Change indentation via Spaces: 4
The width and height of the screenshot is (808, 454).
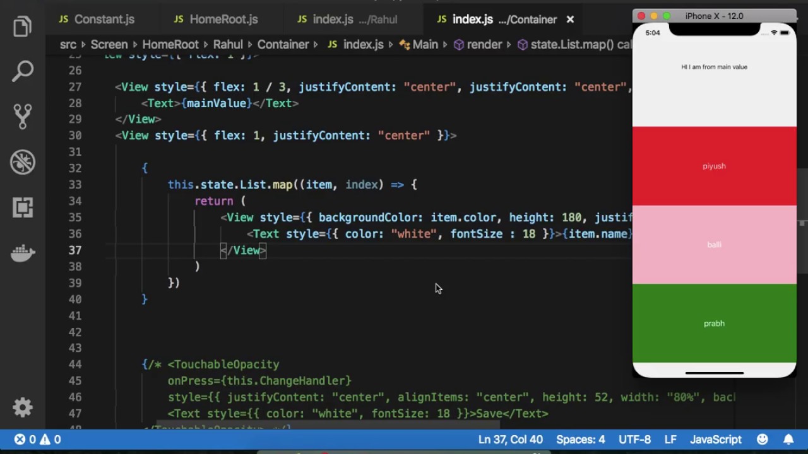pos(580,439)
